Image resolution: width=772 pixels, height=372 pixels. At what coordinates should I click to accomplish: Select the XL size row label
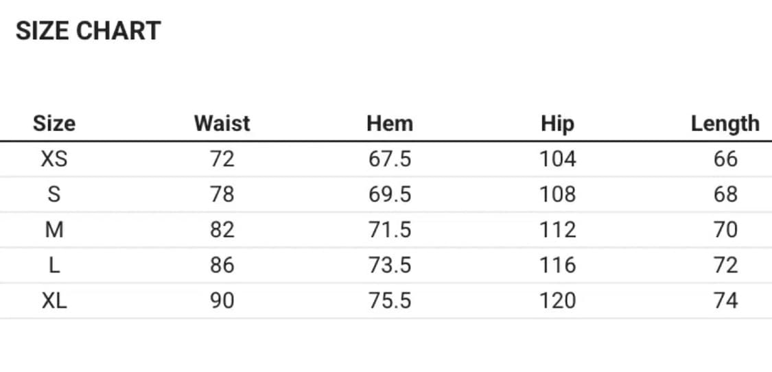[x=54, y=301]
